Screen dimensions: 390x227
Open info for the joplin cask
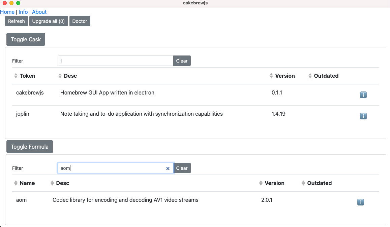[x=363, y=116]
